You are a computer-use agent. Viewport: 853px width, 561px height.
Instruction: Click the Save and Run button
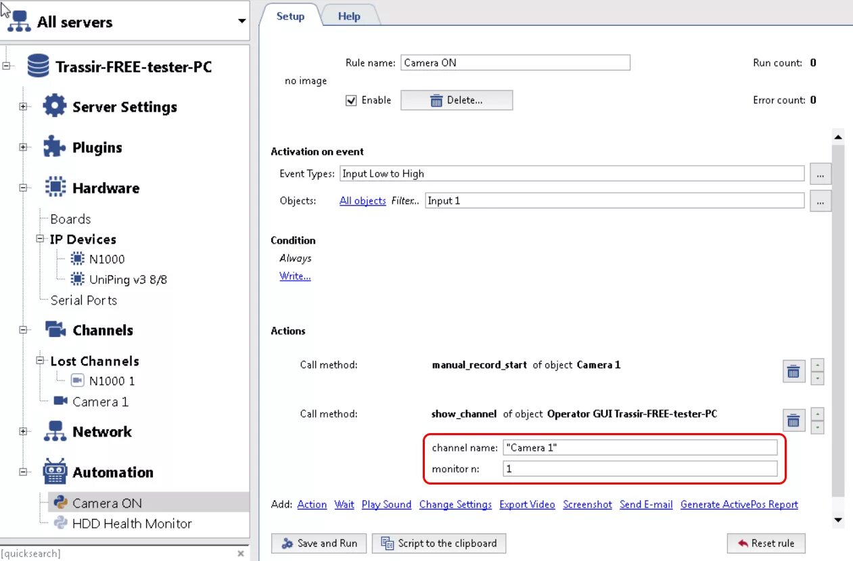[319, 543]
